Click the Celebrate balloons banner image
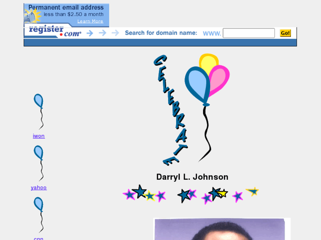 coord(192,110)
